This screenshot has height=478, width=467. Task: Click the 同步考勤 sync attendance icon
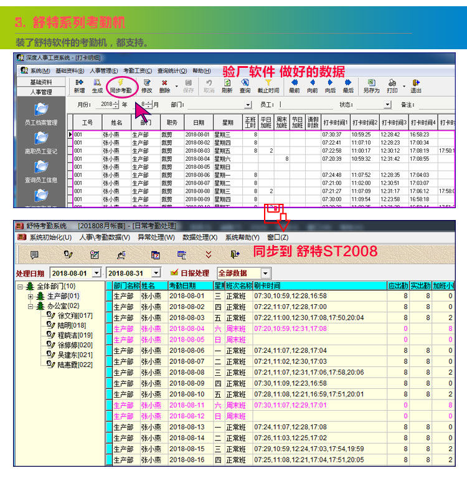121,86
